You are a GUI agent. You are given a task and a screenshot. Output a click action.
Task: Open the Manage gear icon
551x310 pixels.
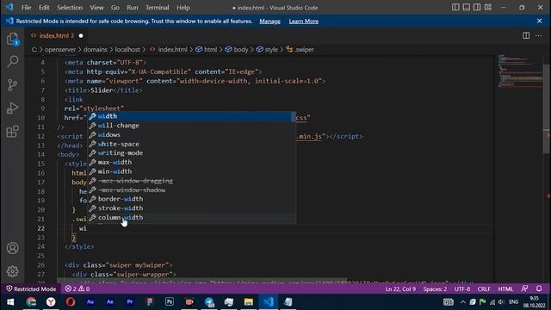click(13, 271)
